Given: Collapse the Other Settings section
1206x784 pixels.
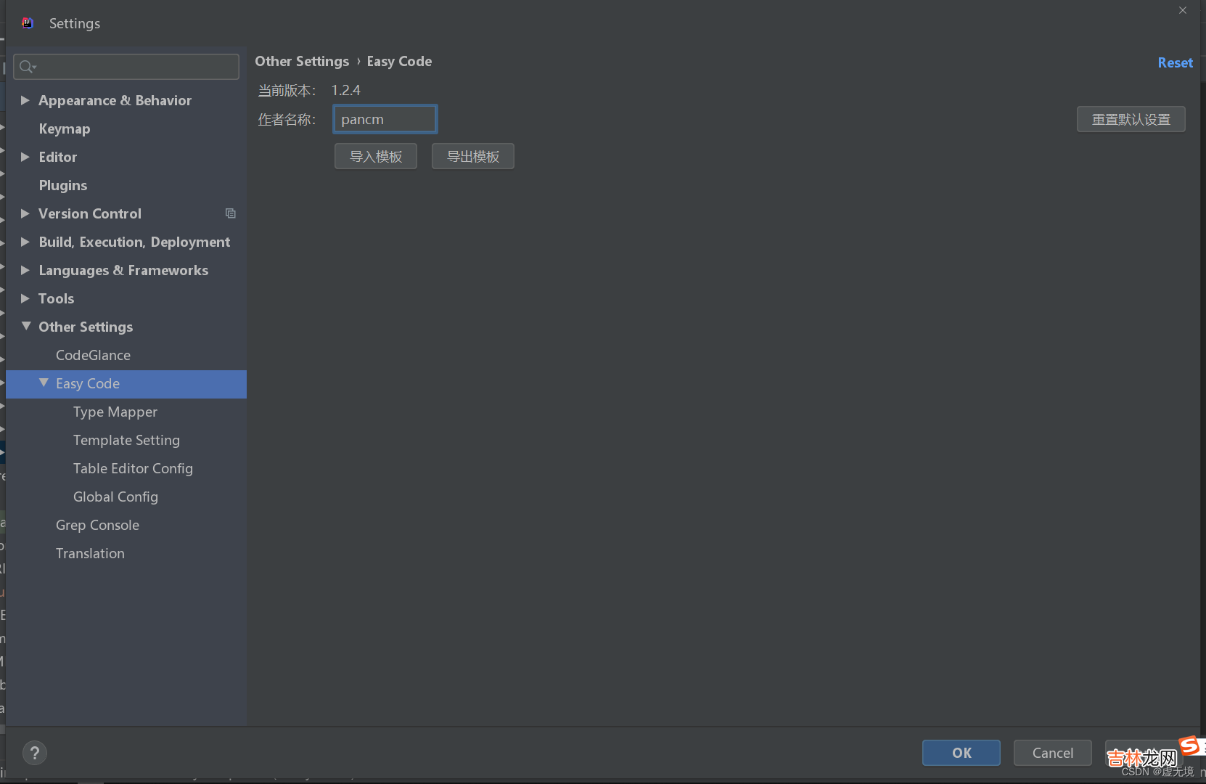Looking at the screenshot, I should (x=26, y=327).
